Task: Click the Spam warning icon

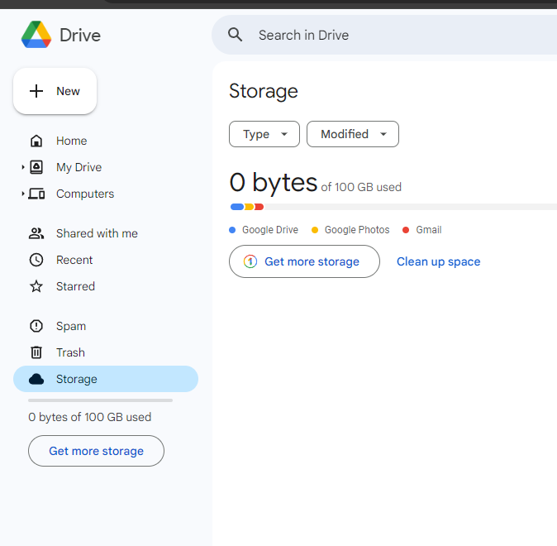Action: 36,326
